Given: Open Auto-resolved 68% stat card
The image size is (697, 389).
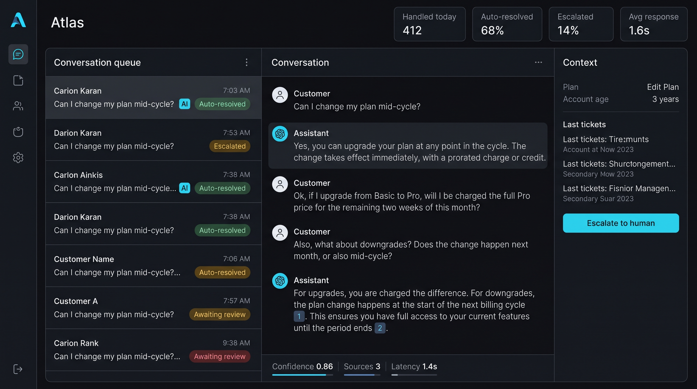Looking at the screenshot, I should pos(507,24).
